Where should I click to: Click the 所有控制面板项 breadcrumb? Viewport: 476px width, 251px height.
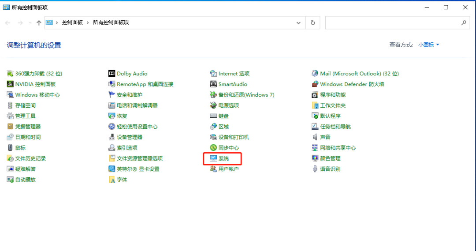(111, 22)
